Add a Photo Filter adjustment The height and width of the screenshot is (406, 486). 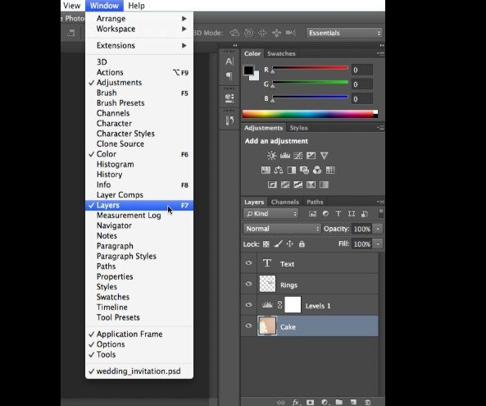tap(304, 170)
